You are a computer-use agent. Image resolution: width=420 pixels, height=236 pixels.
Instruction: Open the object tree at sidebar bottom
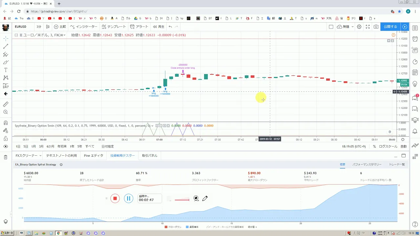(x=6, y=222)
